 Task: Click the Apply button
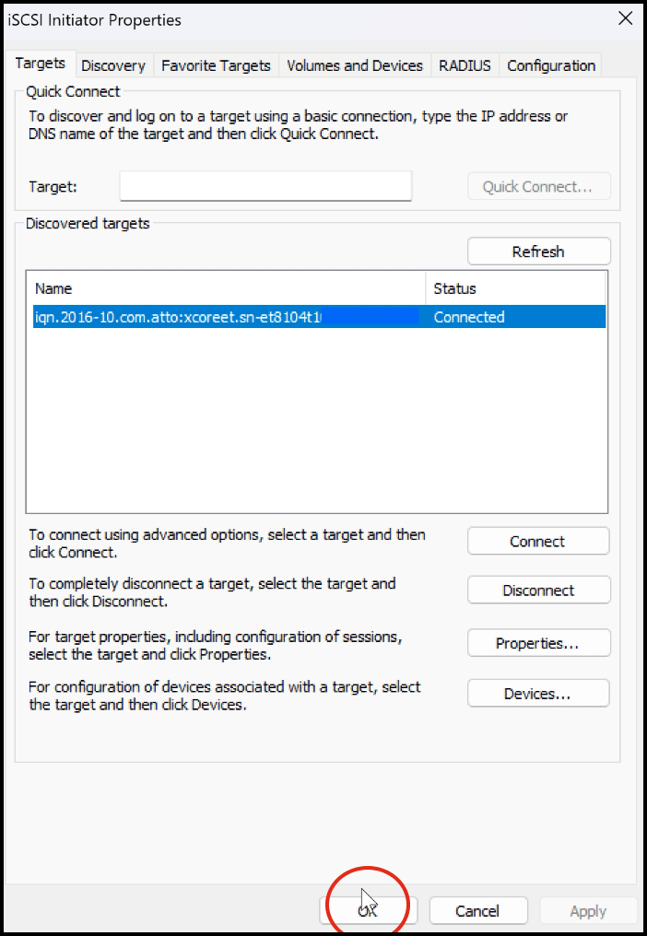[588, 911]
